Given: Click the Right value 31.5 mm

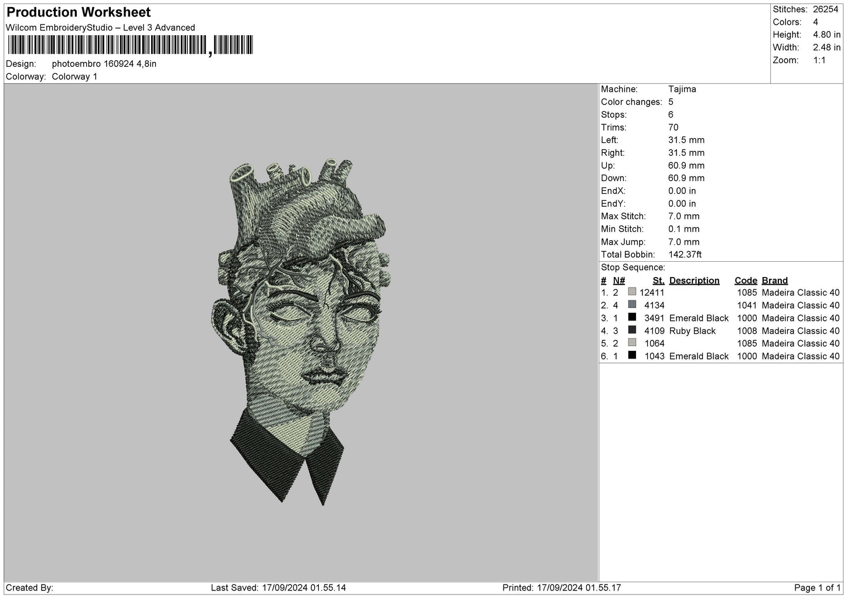Looking at the screenshot, I should pos(686,153).
